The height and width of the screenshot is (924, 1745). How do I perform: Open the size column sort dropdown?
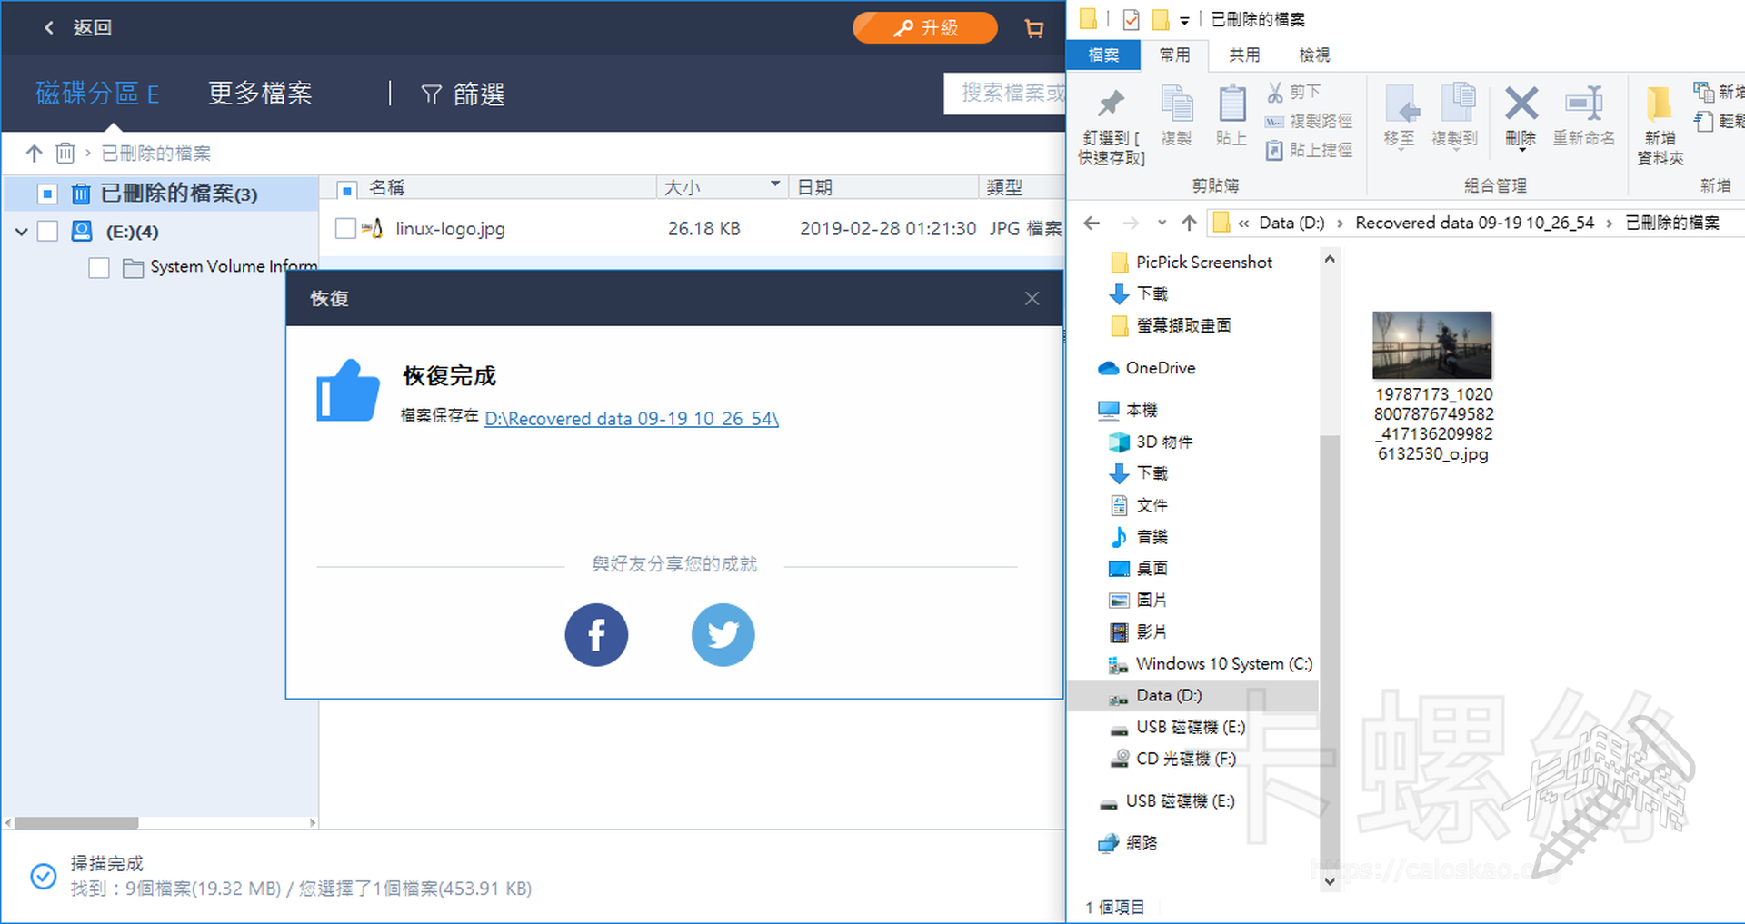774,184
